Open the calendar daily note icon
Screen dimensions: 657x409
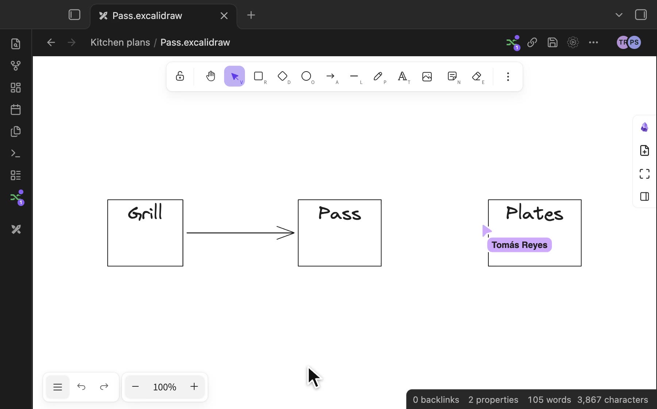click(16, 110)
